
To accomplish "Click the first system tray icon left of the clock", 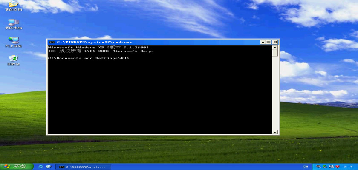I will [x=318, y=167].
